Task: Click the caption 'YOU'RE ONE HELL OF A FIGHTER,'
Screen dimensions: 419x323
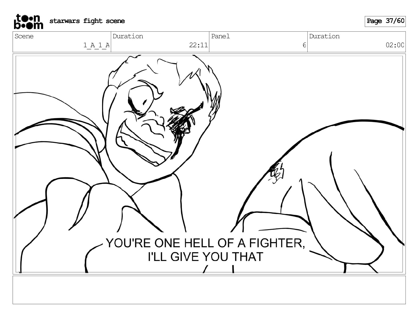Action: pyautogui.click(x=206, y=243)
